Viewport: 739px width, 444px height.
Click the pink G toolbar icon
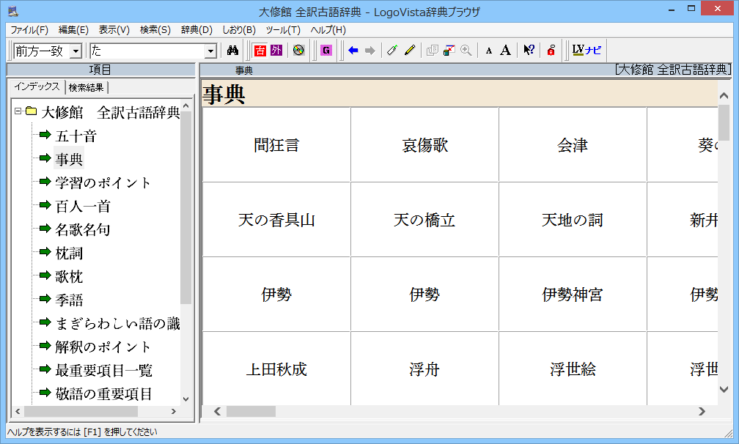click(326, 51)
